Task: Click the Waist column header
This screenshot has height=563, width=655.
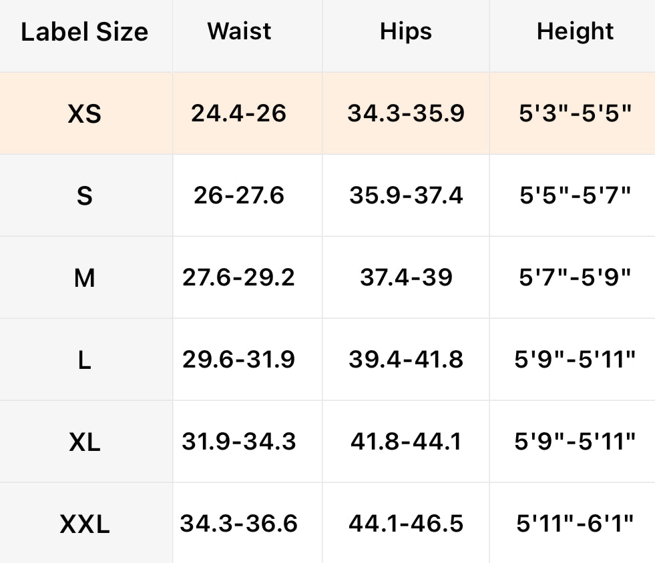Action: pos(240,32)
